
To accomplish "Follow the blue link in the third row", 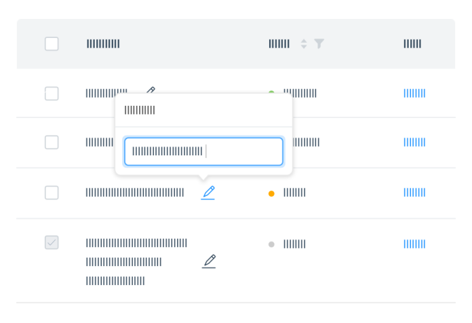I will coord(414,193).
